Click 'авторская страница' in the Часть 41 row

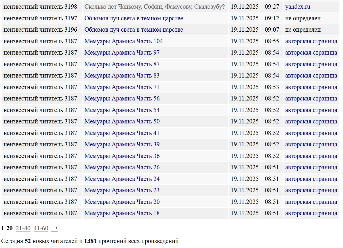point(311,133)
